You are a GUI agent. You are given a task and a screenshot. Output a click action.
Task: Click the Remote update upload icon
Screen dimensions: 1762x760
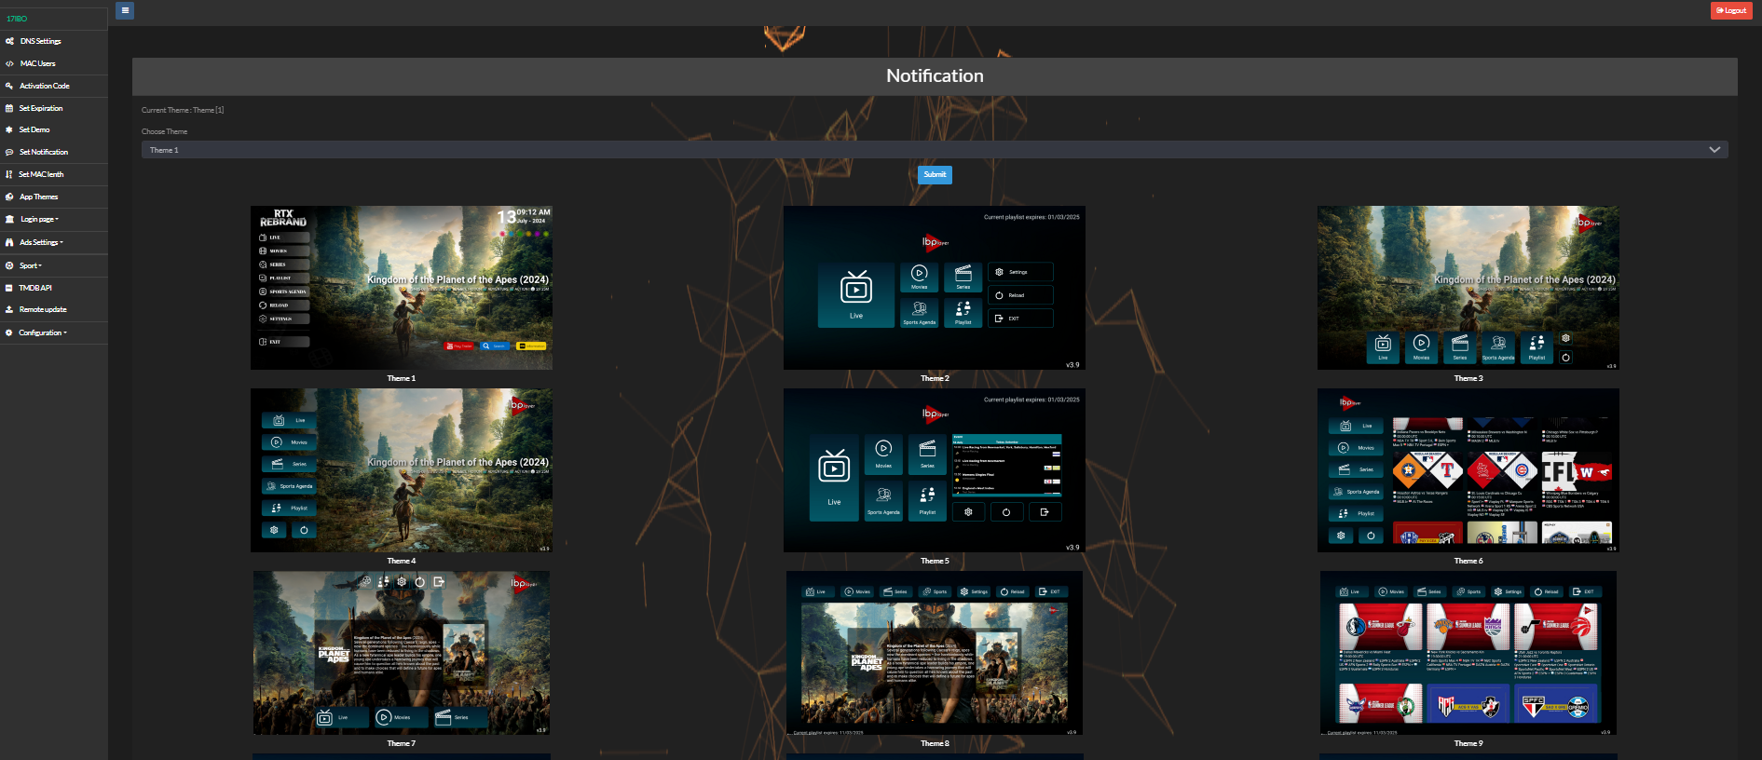point(9,309)
